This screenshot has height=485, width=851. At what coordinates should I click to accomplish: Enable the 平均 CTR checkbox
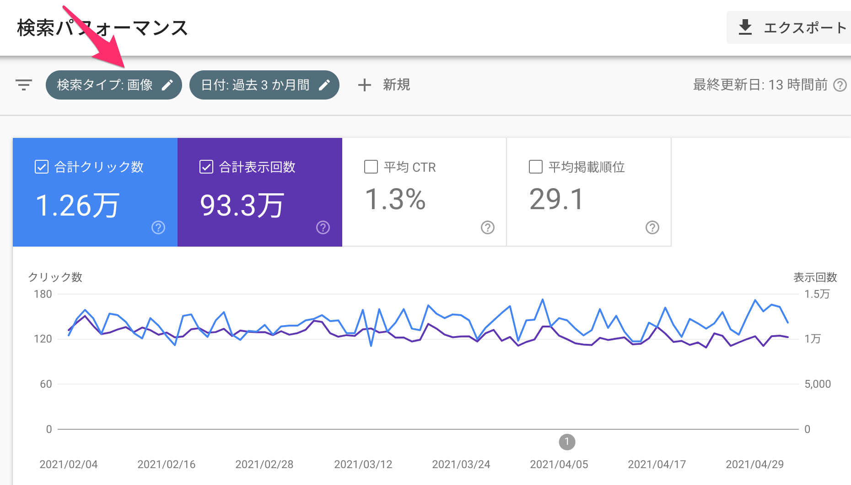tap(371, 167)
